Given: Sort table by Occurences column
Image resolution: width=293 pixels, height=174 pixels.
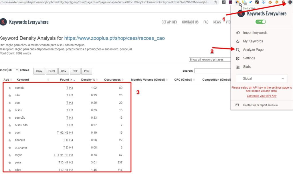Looking at the screenshot, I should [x=112, y=80].
